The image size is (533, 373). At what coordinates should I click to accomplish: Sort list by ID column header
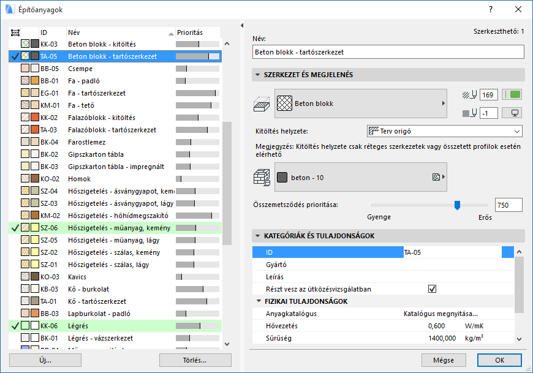[53, 32]
